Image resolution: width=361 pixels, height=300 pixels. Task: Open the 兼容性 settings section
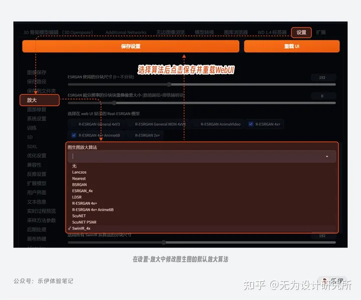[34, 165]
